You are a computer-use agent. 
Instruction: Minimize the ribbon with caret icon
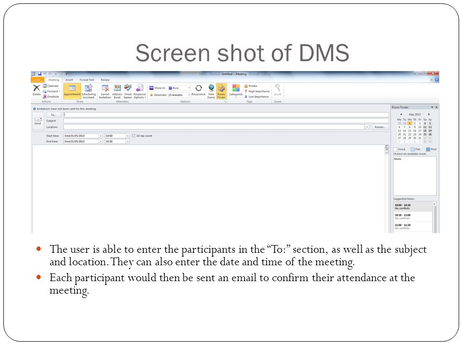432,80
